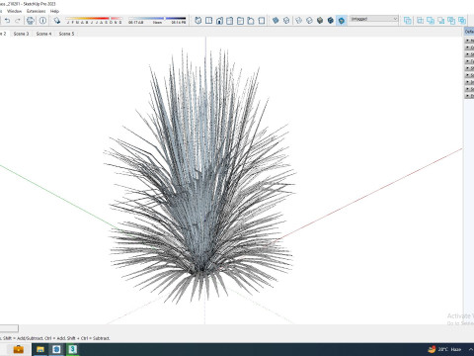Switch to Back view
The width and height of the screenshot is (474, 356).
[240, 21]
